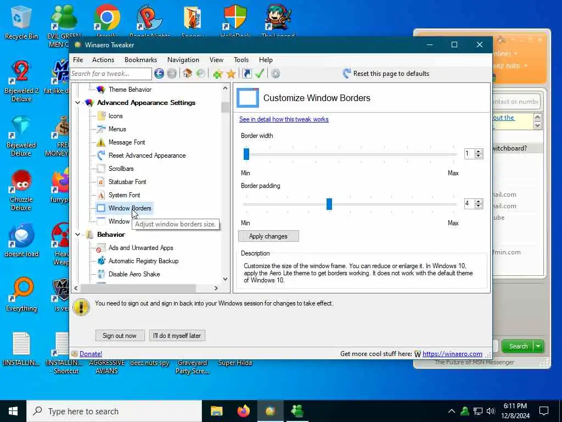Open the volume speaker tray icon
Screen dimensions: 562x422
[491, 411]
